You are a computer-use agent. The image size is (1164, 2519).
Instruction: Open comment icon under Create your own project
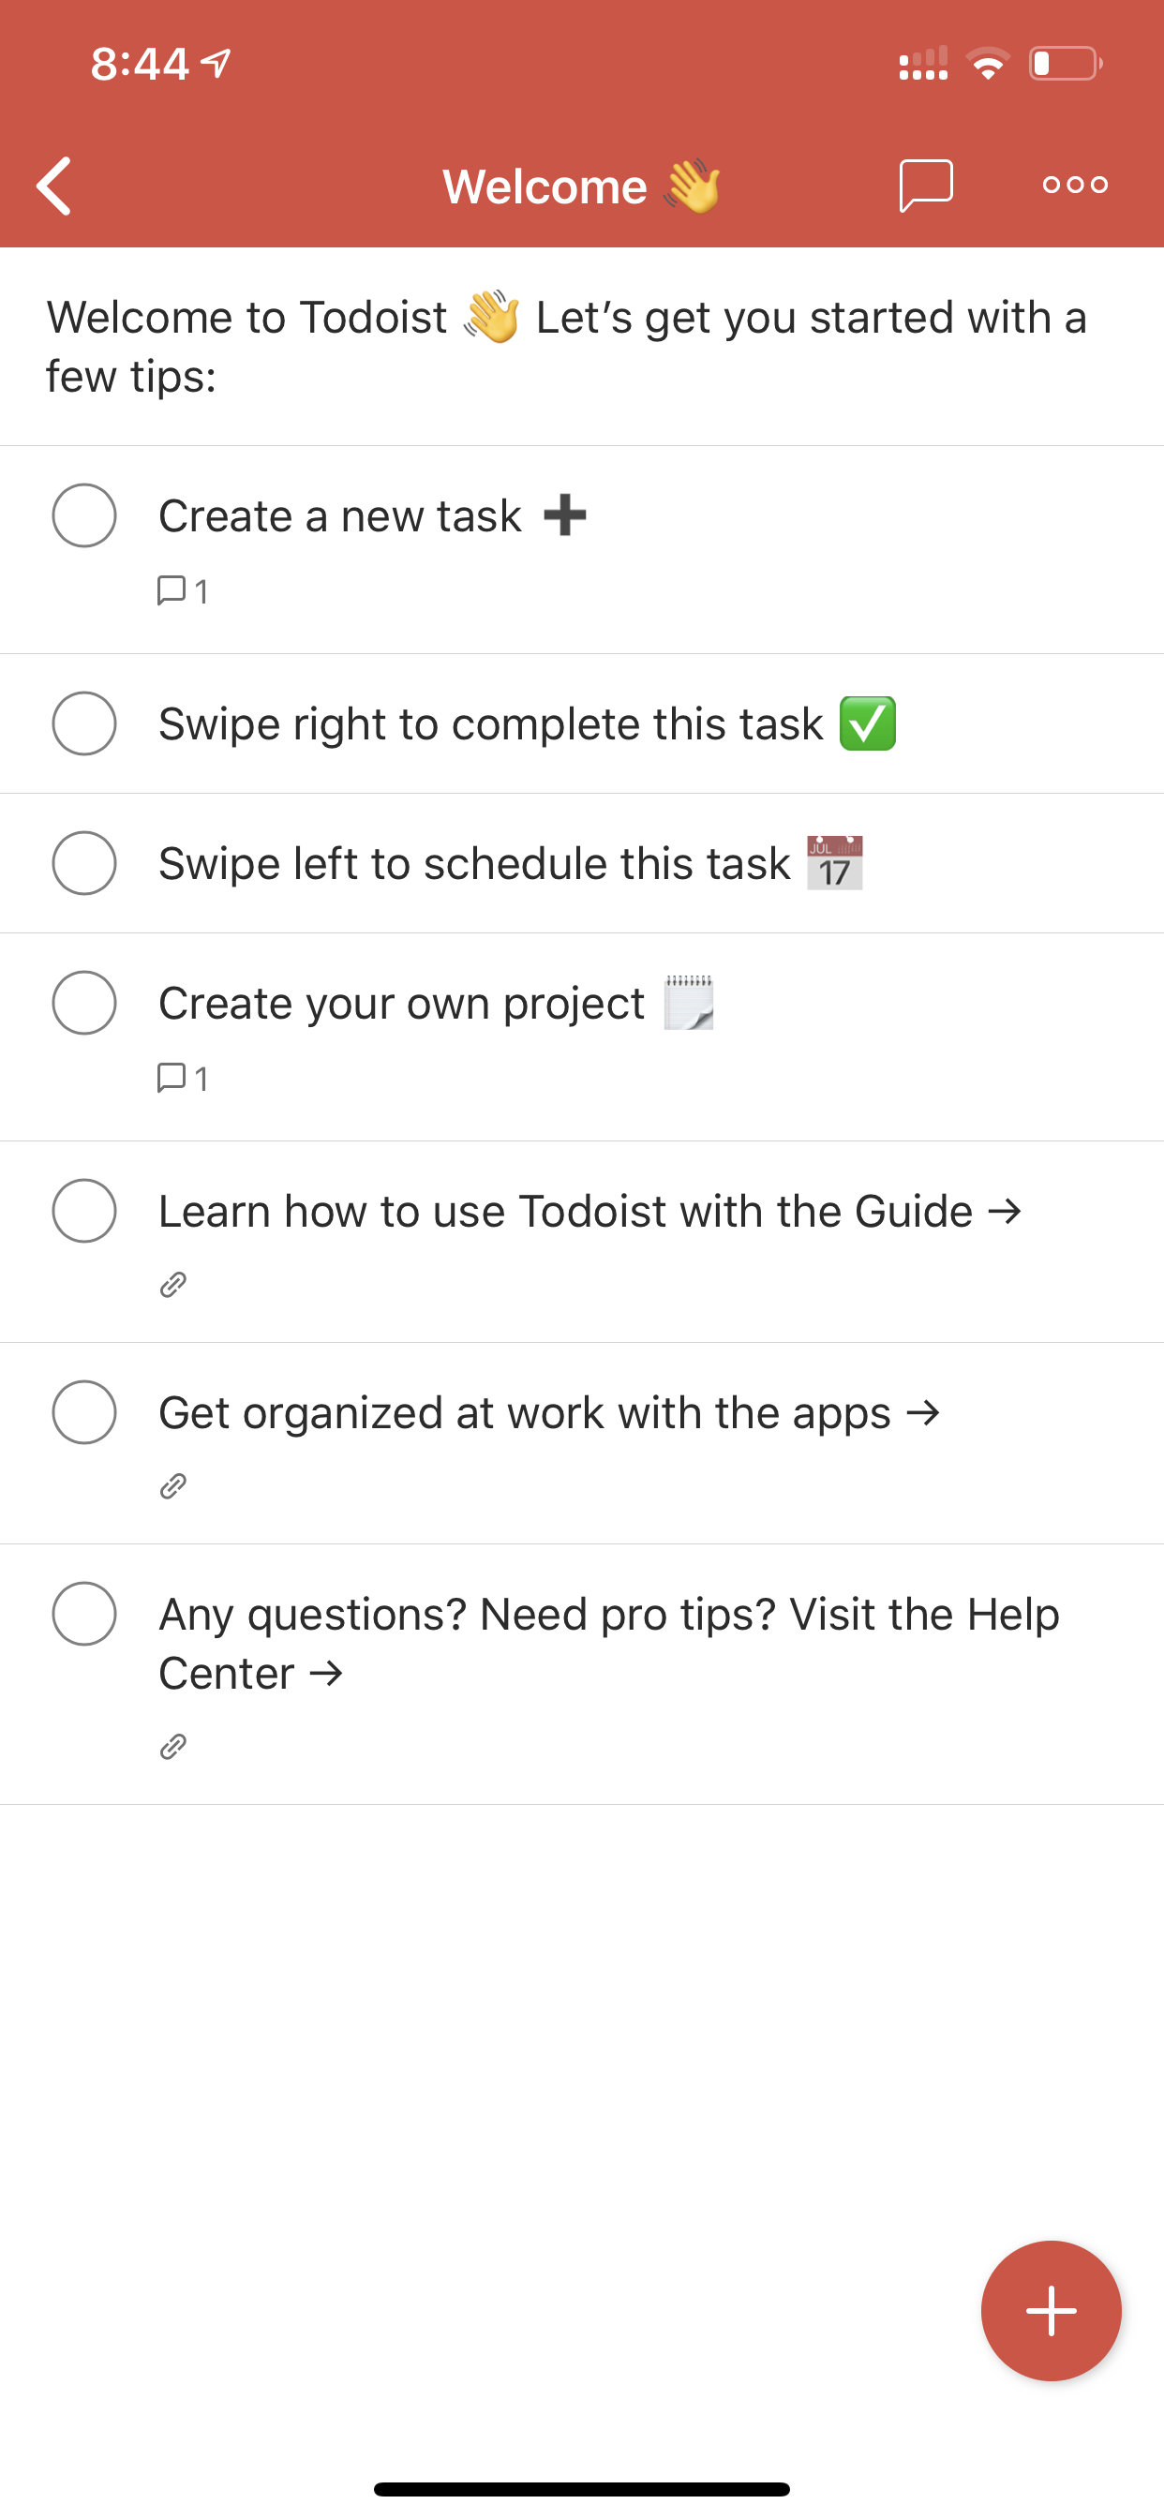point(182,1078)
